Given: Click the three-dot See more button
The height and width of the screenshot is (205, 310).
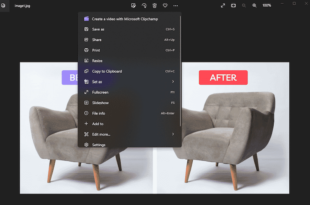Looking at the screenshot, I should point(176,5).
